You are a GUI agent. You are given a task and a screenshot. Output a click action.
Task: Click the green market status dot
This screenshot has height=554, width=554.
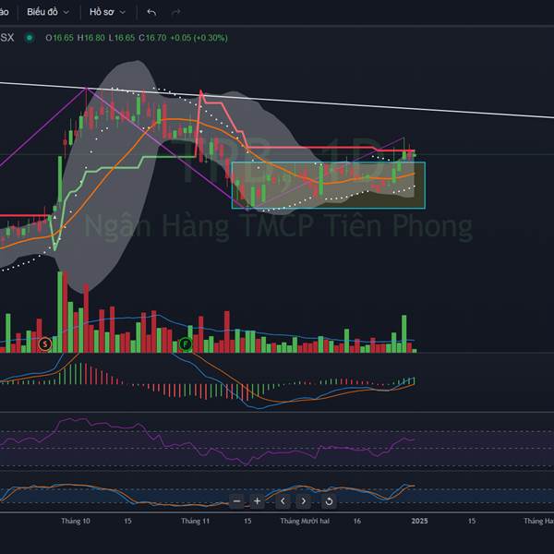[x=30, y=38]
